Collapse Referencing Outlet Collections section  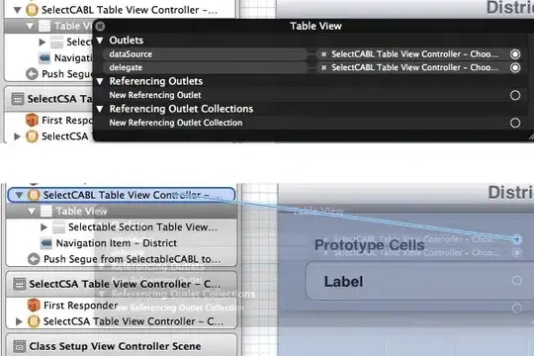100,109
